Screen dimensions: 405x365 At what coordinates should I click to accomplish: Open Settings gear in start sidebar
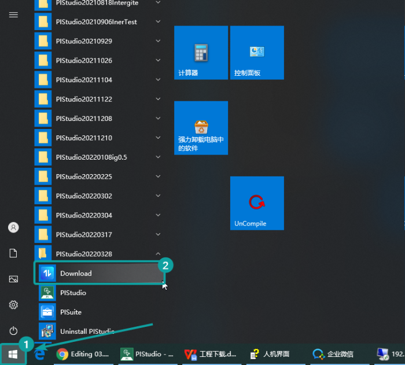click(13, 305)
